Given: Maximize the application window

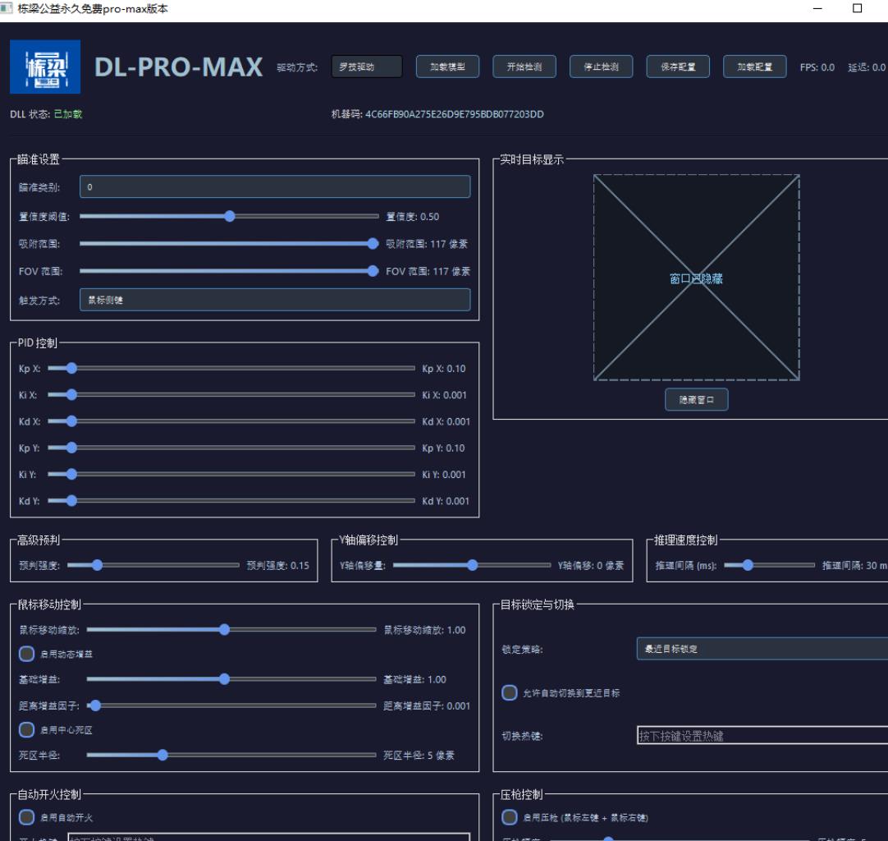Looking at the screenshot, I should tap(858, 8).
